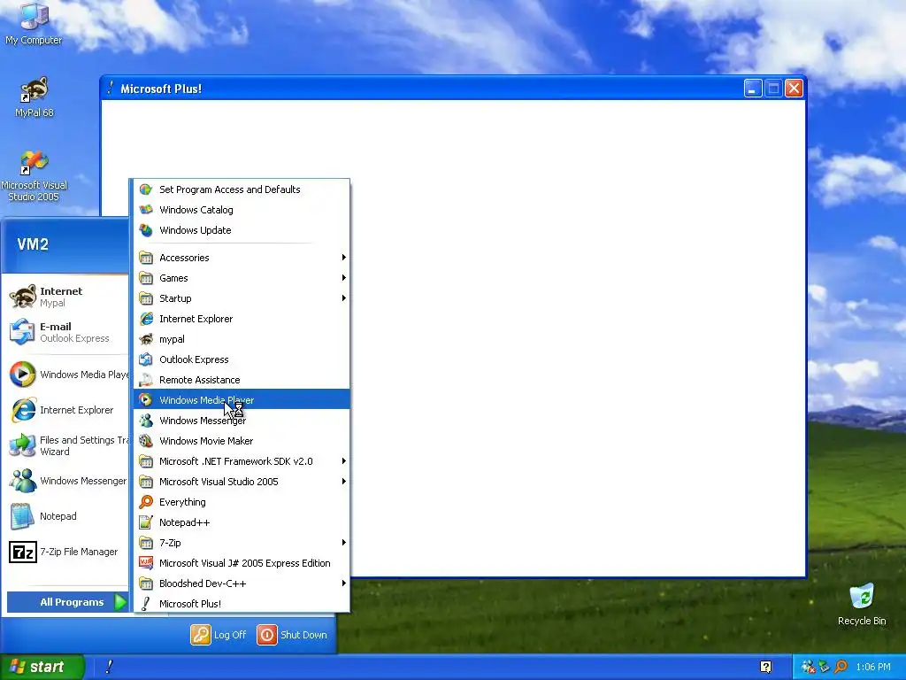Click the mypal raccoon icon in programs list
The width and height of the screenshot is (906, 680).
146,339
